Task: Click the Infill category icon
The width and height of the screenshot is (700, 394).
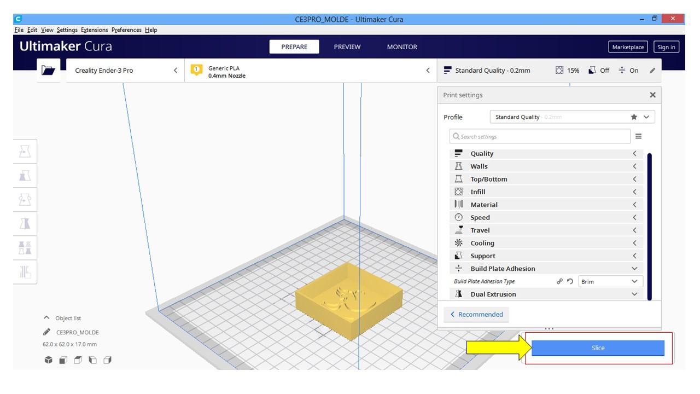Action: tap(458, 192)
